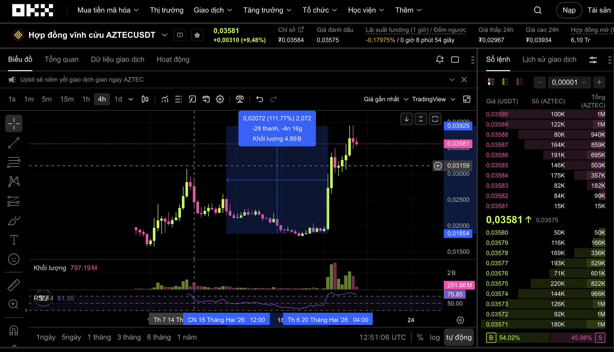614x352 pixels.
Task: Toggle percent scale on chart
Action: (x=420, y=337)
